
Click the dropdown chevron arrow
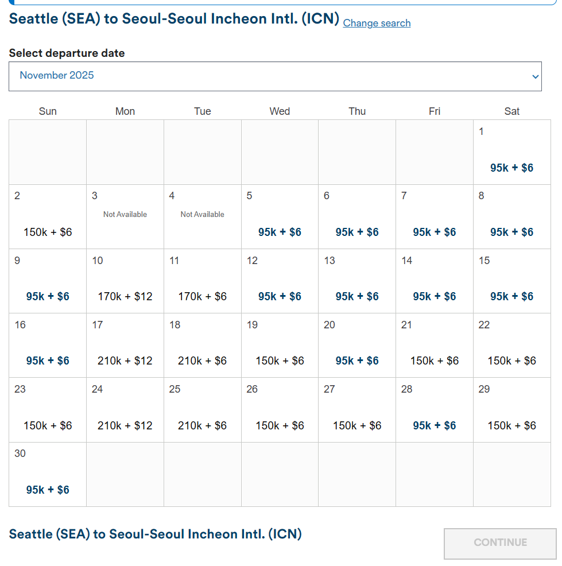pyautogui.click(x=535, y=76)
